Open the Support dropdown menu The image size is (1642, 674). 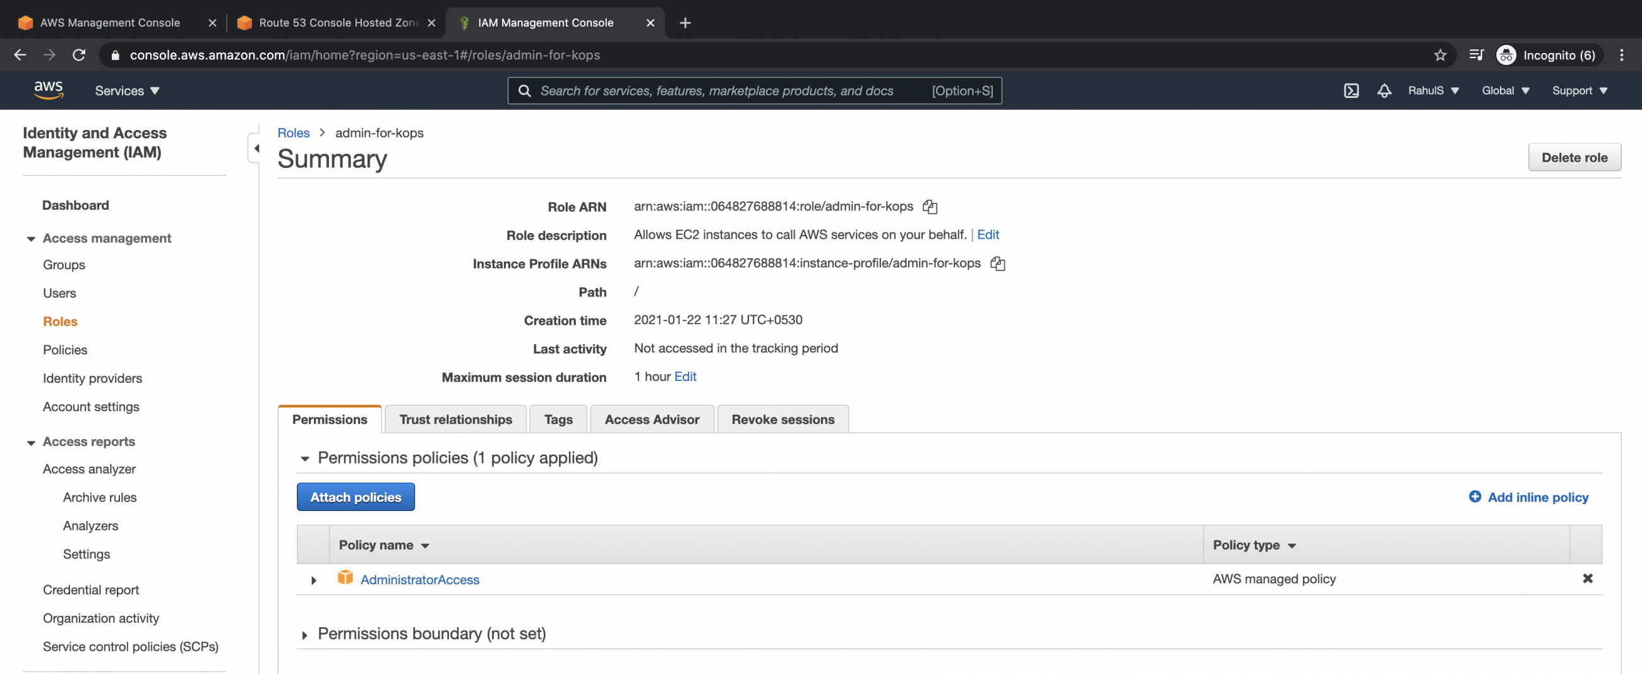click(1579, 90)
